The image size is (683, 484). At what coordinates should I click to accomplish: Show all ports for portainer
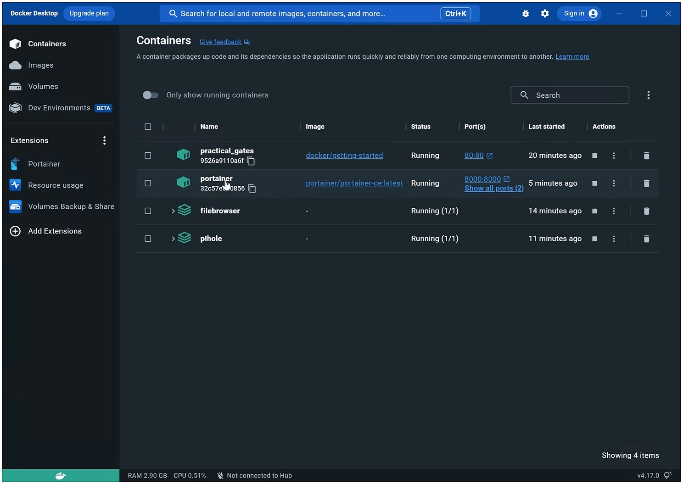[x=494, y=188]
